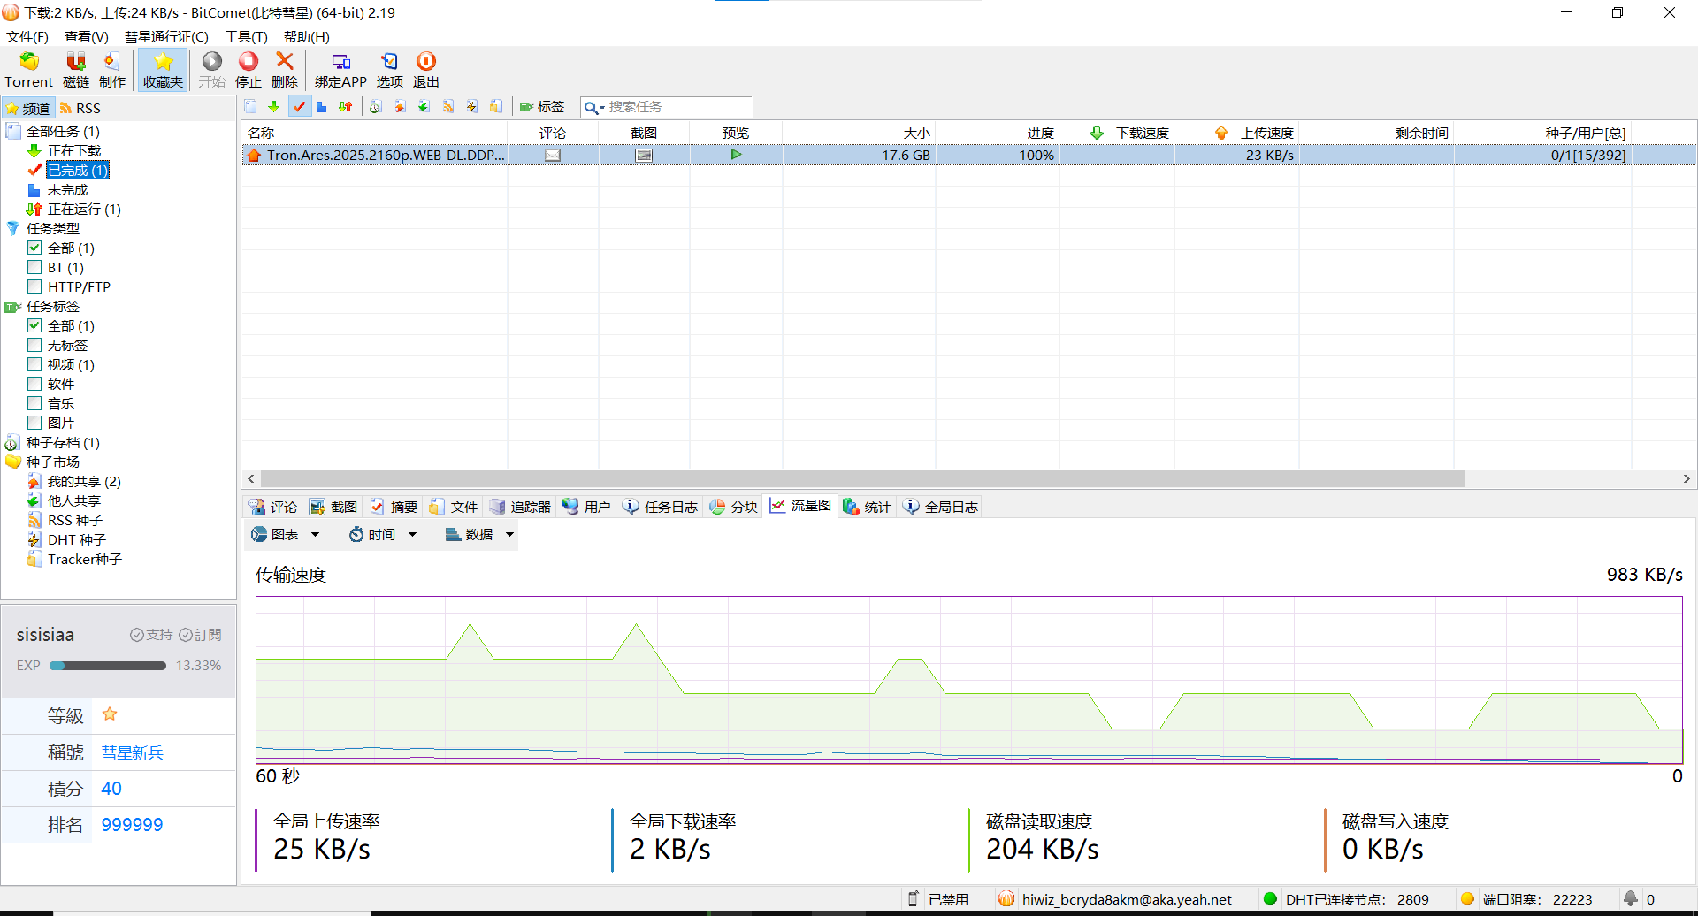Click the Delete (删除) red X icon
The image size is (1698, 916).
[x=284, y=62]
